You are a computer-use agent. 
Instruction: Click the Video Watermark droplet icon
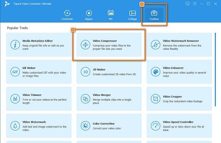tap(15, 126)
